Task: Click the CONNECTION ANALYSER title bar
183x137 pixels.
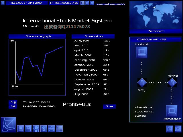Action: coord(156,39)
